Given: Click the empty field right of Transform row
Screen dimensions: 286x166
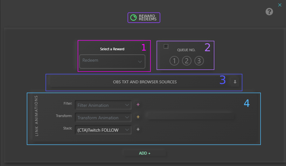Looking at the screenshot, I should [x=191, y=116].
